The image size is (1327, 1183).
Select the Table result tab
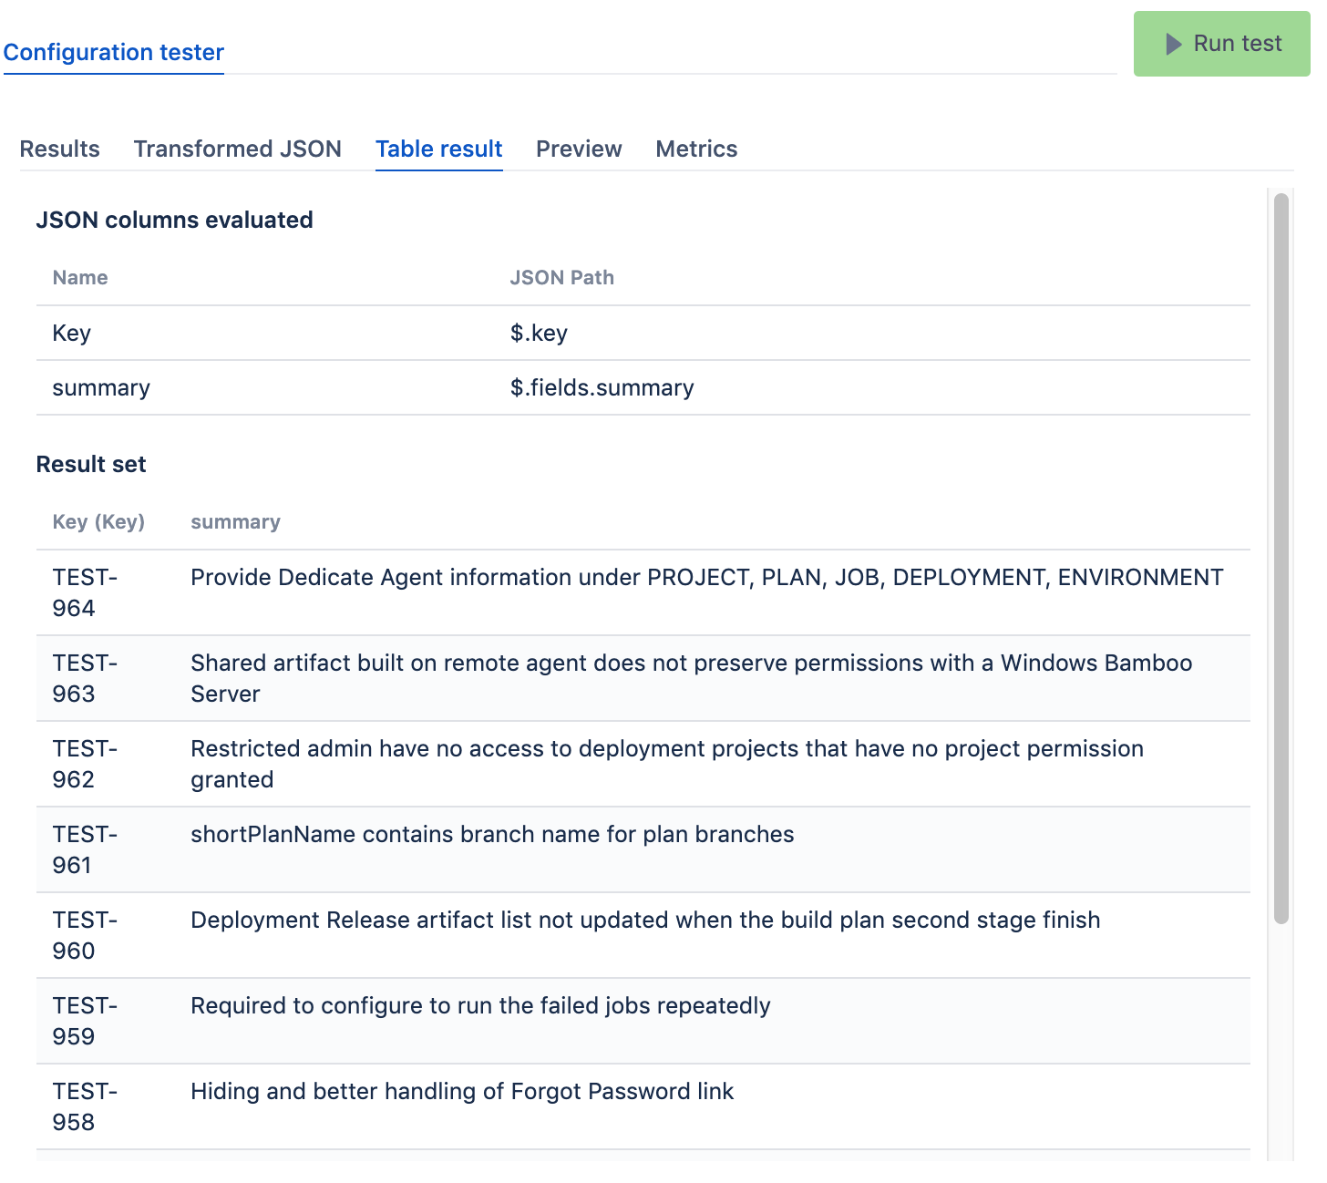pos(439,149)
